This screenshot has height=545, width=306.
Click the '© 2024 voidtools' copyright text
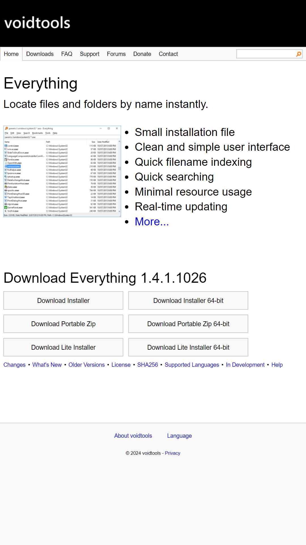(x=143, y=453)
